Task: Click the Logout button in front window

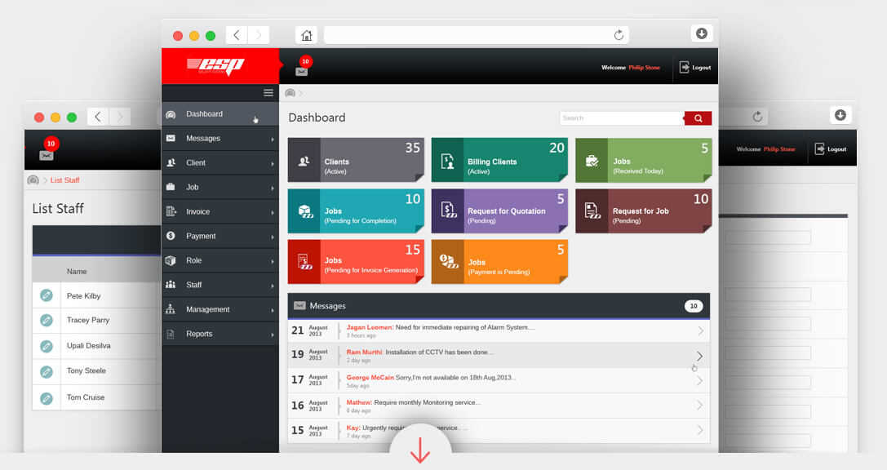Action: [695, 67]
